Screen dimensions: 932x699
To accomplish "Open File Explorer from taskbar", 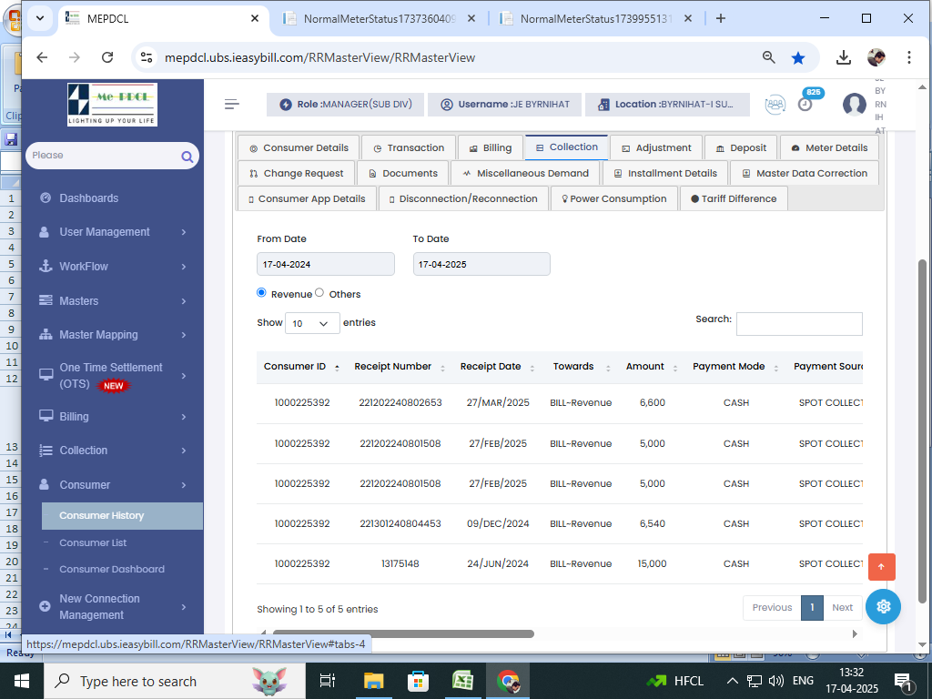I will [x=374, y=681].
